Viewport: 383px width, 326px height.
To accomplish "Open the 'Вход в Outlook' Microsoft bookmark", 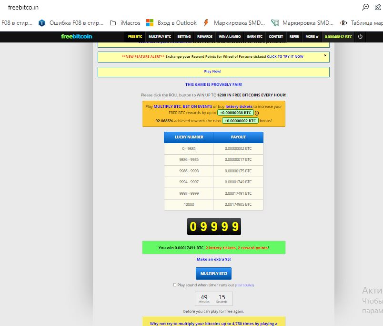I will (171, 23).
